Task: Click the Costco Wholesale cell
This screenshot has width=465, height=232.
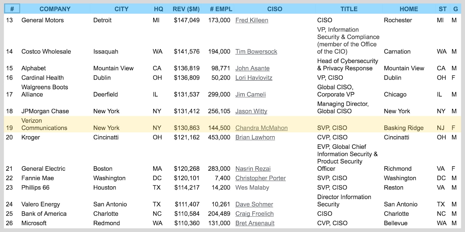Action: coord(46,52)
